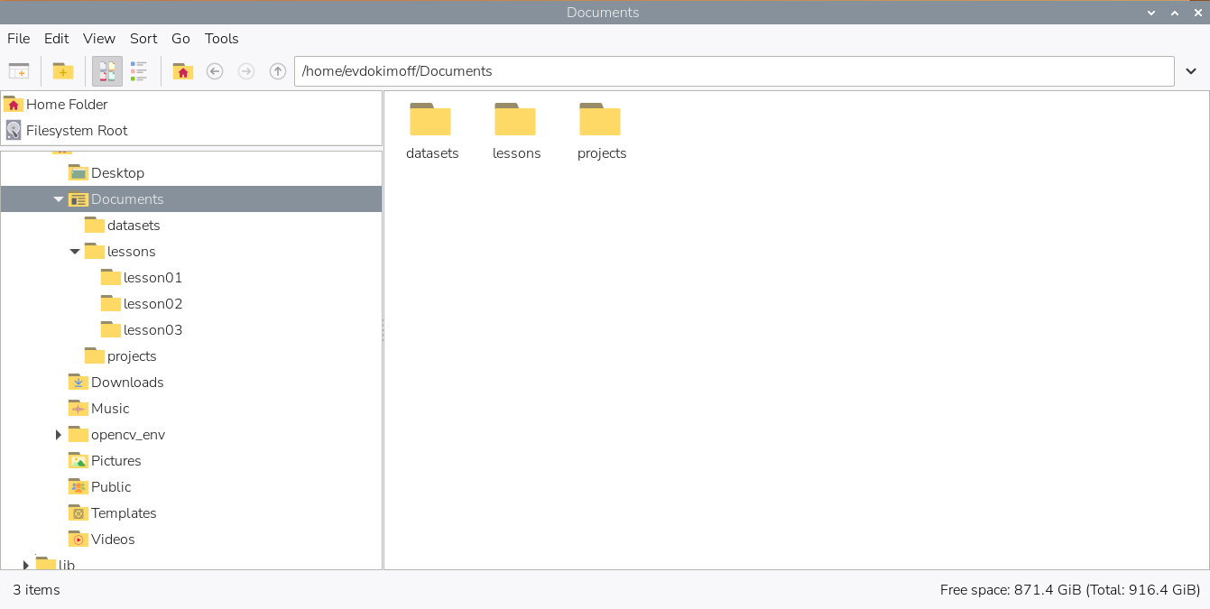This screenshot has width=1210, height=609.
Task: Select lesson02 in the directory tree
Action: 152,304
